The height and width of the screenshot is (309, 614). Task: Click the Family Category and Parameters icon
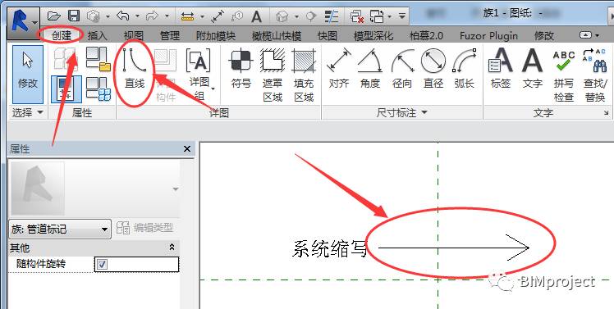99,58
